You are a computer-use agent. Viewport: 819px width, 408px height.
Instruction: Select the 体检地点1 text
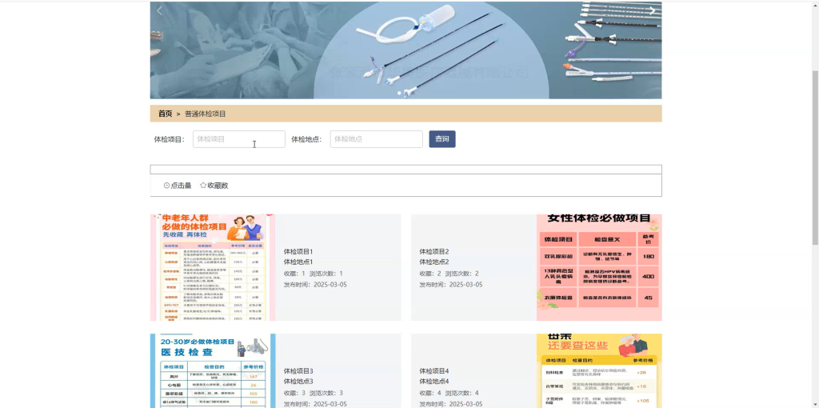click(298, 262)
